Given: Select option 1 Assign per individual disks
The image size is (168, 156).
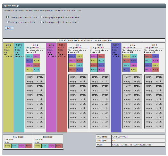Looking at the screenshot, I should [x=7, y=17].
